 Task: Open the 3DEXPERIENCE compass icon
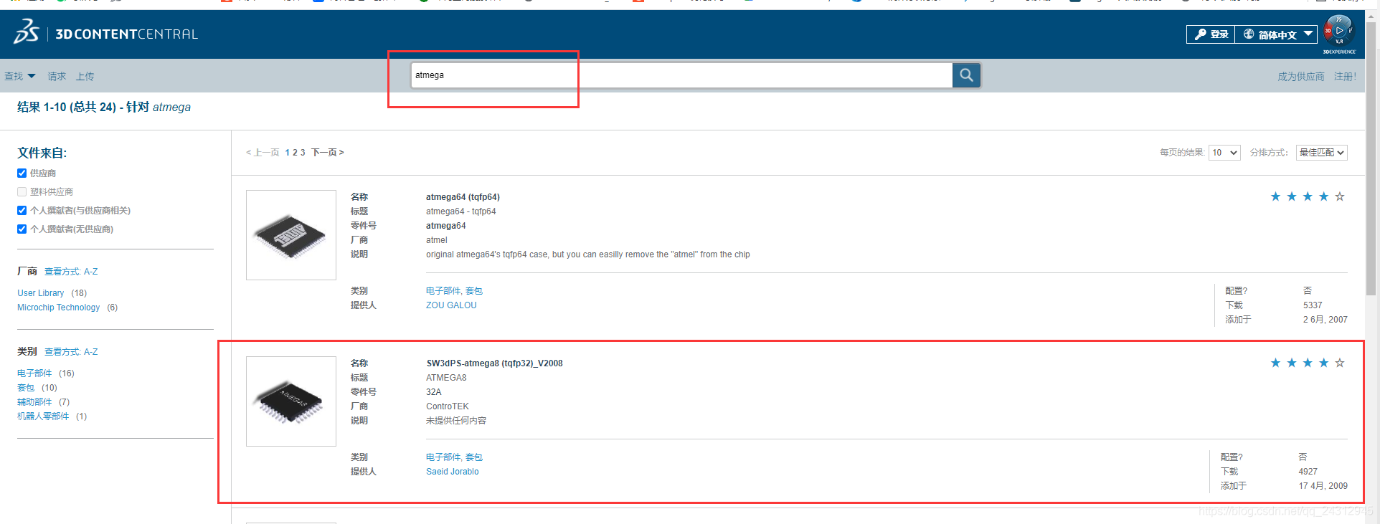point(1338,32)
